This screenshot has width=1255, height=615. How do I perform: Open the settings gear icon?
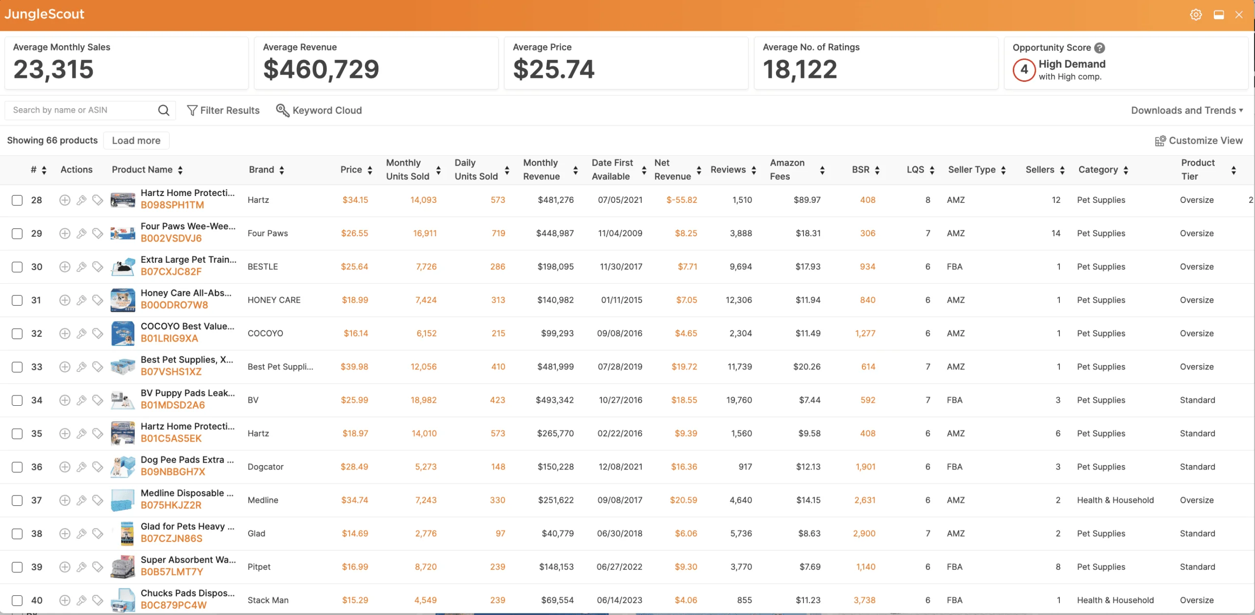pos(1196,15)
